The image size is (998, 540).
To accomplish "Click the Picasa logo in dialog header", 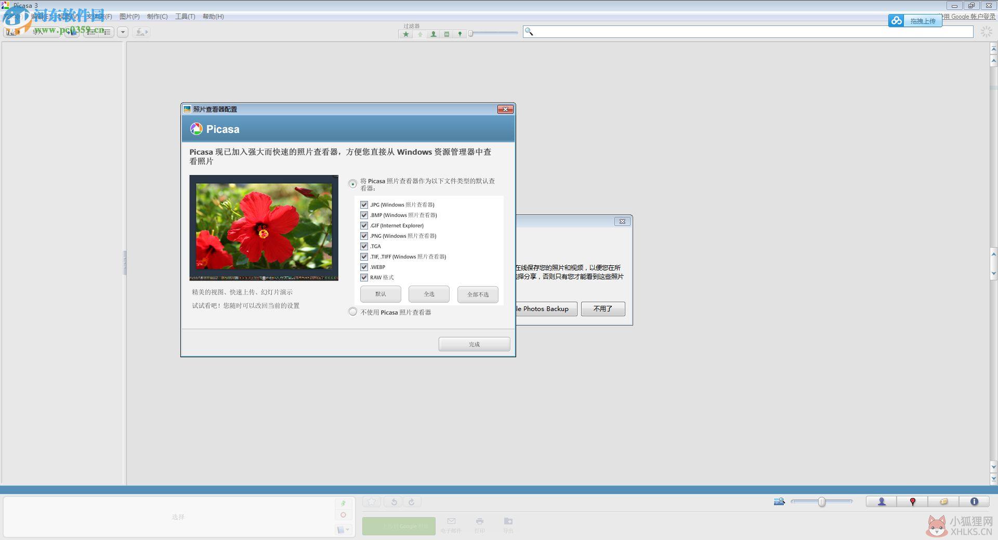I will pyautogui.click(x=196, y=129).
